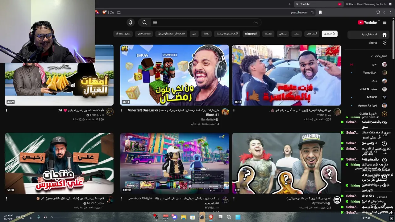The image size is (395, 222).
Task: Open Microsoft Store from the taskbar
Action: [193, 217]
